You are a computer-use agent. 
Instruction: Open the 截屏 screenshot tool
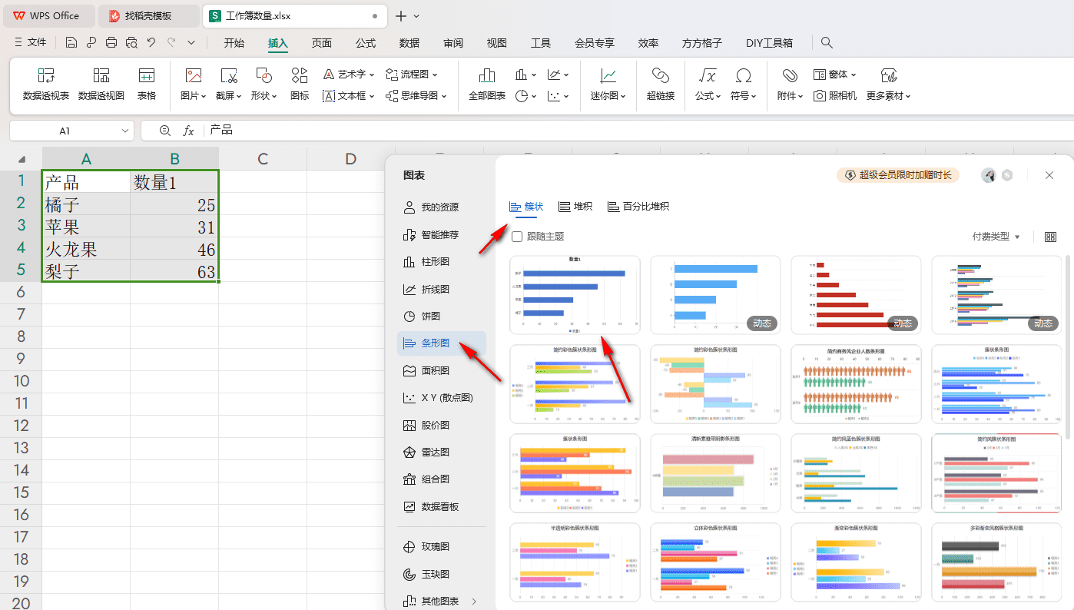point(228,85)
